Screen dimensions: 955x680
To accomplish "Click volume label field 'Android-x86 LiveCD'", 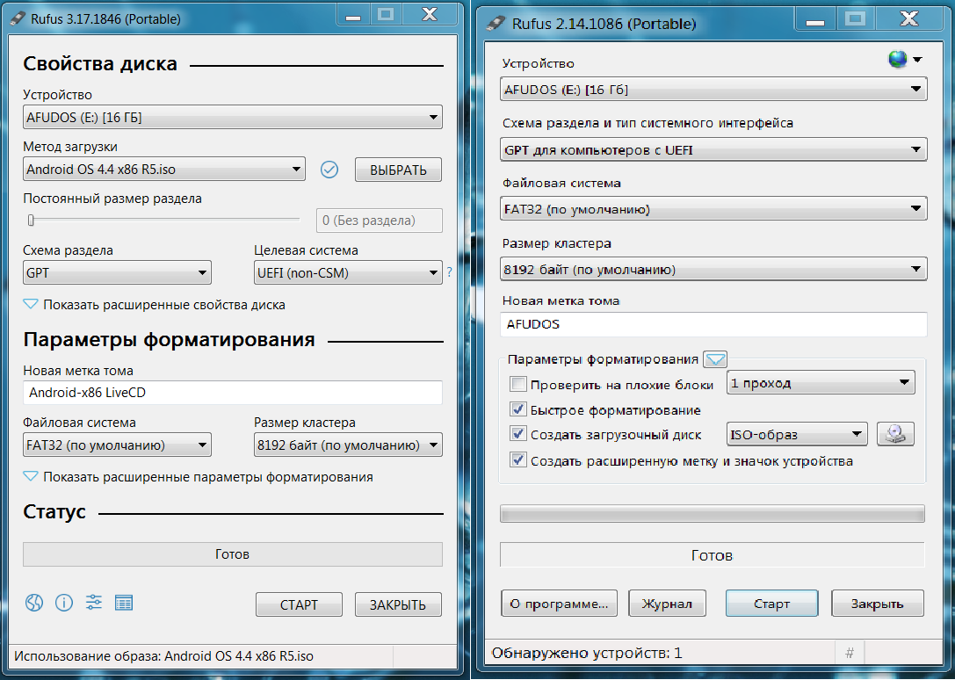I will pyautogui.click(x=233, y=393).
